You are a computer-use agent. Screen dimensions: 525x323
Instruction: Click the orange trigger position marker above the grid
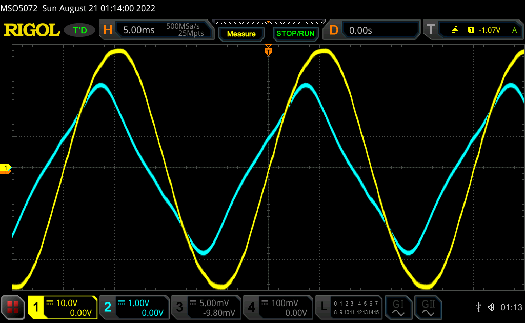click(268, 51)
